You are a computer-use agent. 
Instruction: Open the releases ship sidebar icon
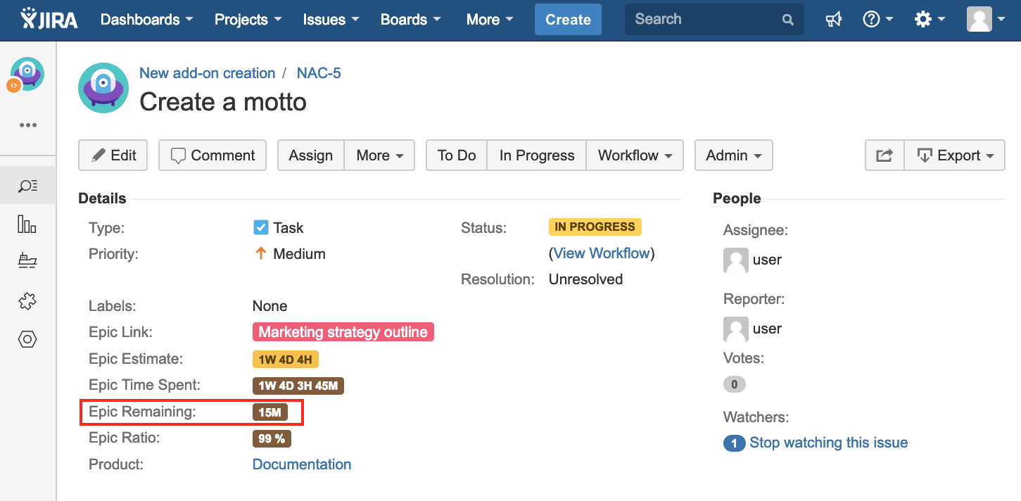point(27,262)
